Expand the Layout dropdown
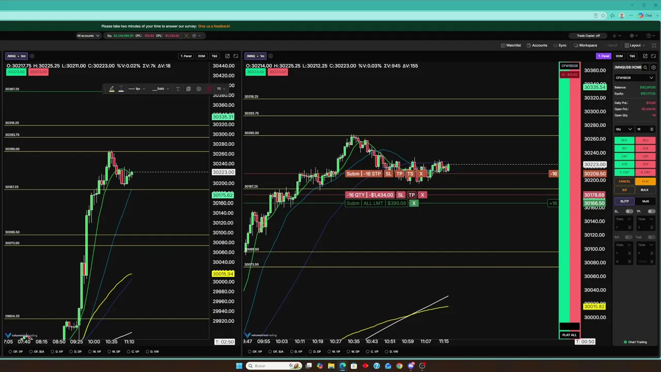This screenshot has width=661, height=372. click(635, 45)
